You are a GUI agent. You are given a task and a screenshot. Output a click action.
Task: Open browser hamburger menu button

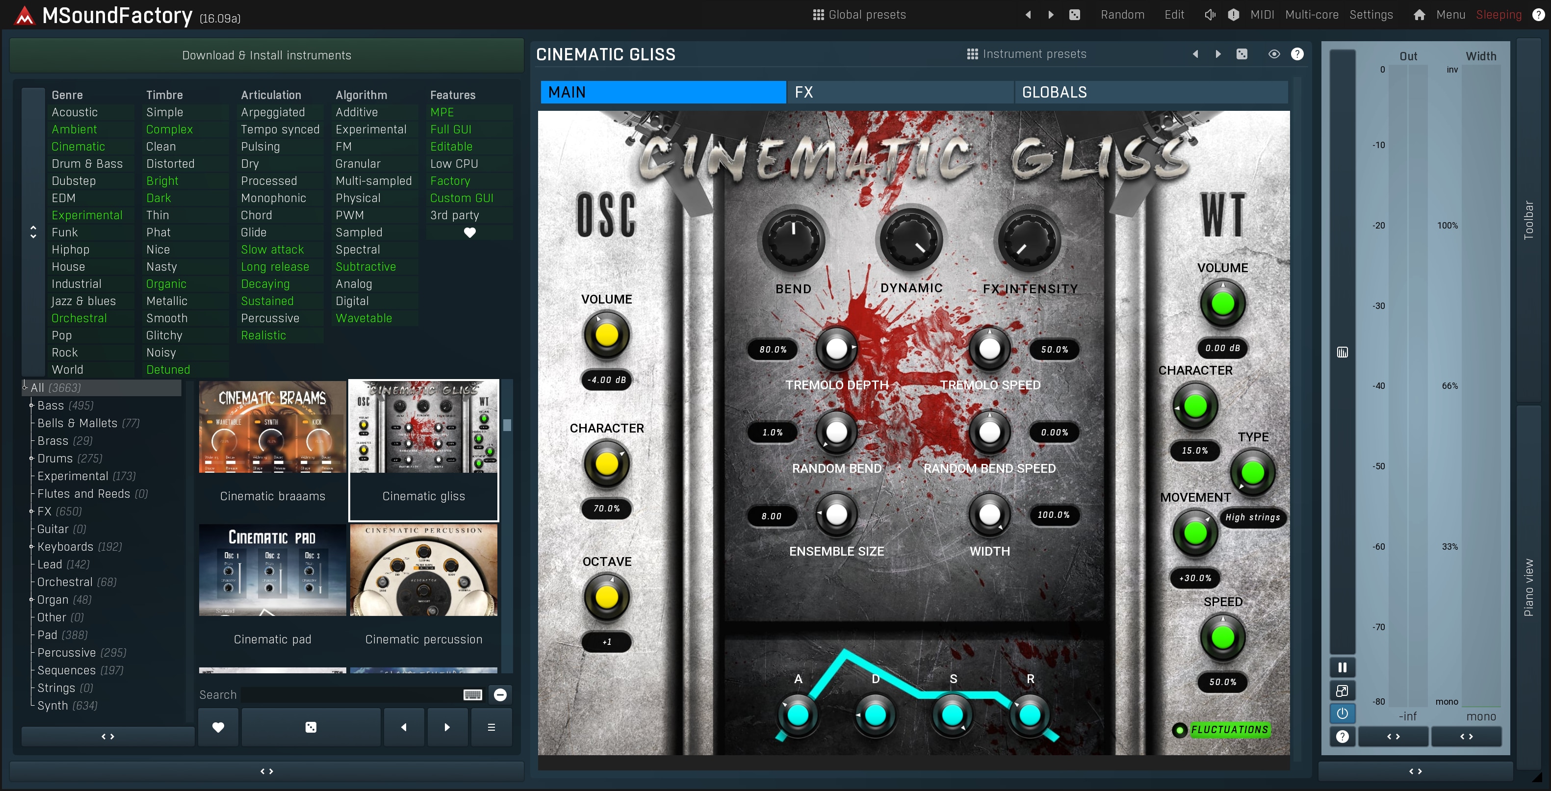[x=491, y=727]
